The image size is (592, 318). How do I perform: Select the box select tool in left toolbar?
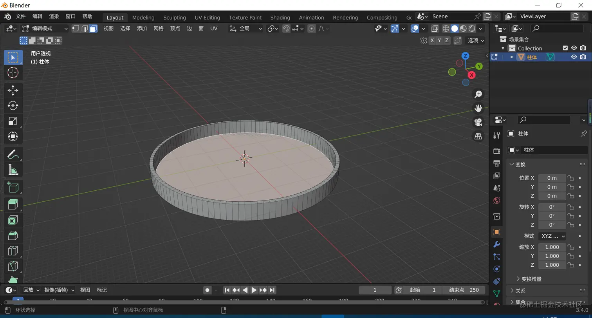coord(13,57)
